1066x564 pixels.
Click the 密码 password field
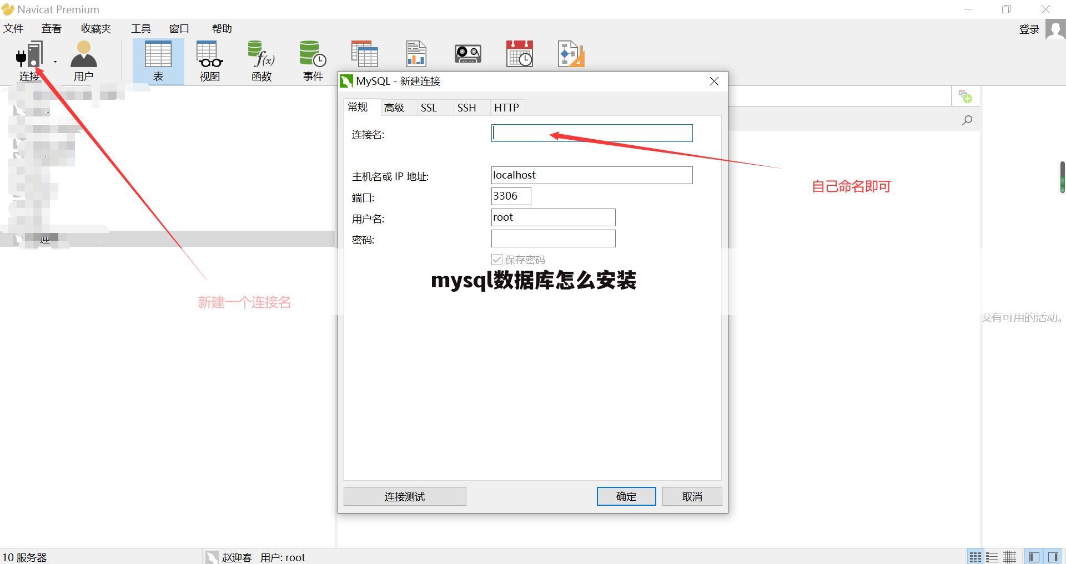[553, 238]
